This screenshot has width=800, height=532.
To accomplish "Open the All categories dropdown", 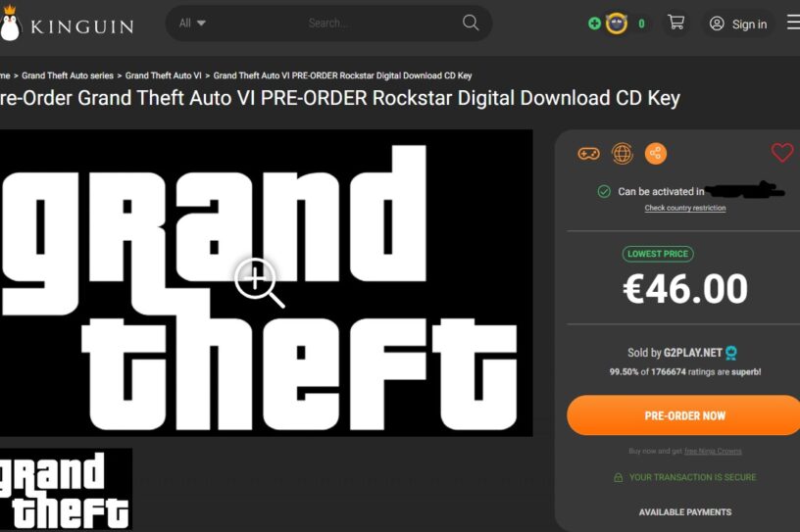I will pos(192,23).
